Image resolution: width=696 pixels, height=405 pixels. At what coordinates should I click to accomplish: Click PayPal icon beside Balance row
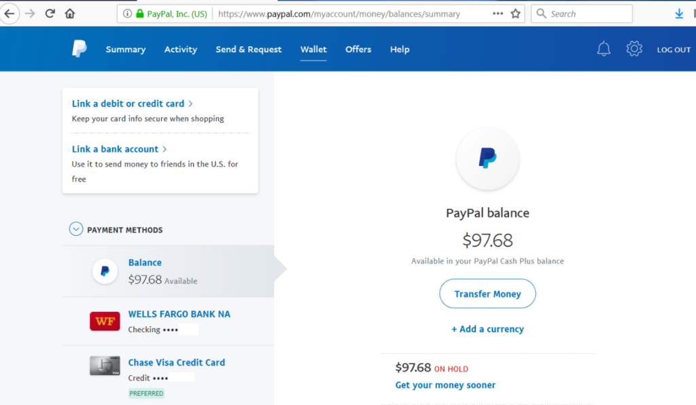[x=105, y=271]
